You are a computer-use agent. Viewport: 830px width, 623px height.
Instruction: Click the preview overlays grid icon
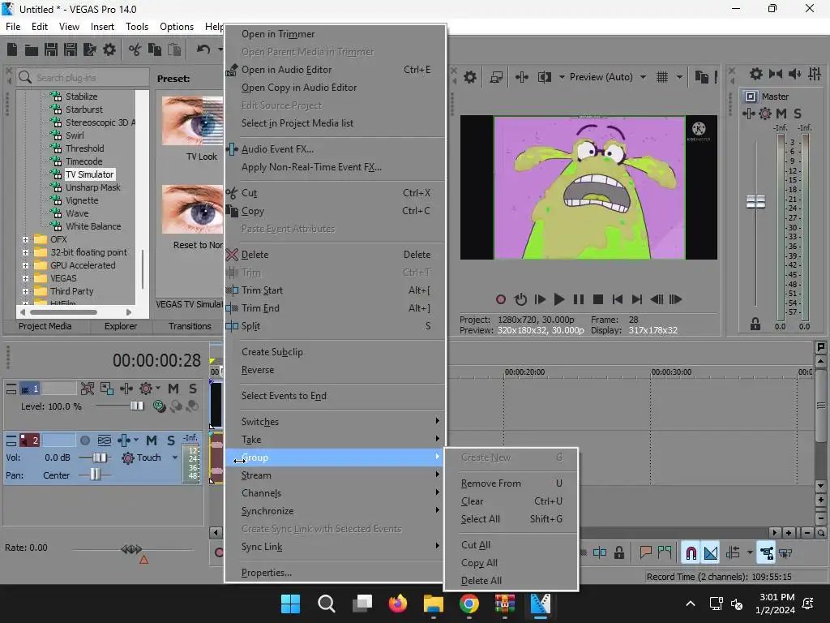point(662,77)
